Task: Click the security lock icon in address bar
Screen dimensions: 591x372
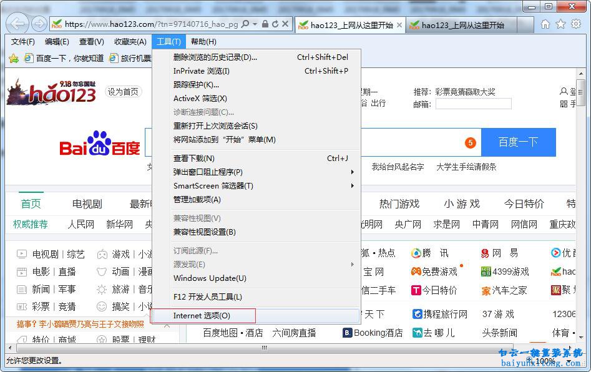Action: click(x=265, y=24)
